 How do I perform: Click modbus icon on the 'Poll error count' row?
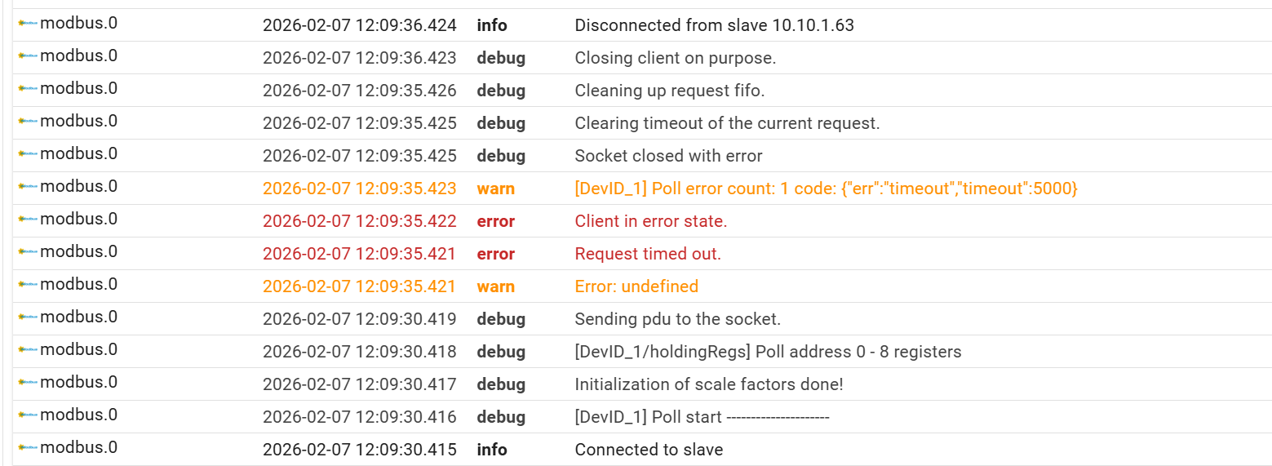pos(28,187)
